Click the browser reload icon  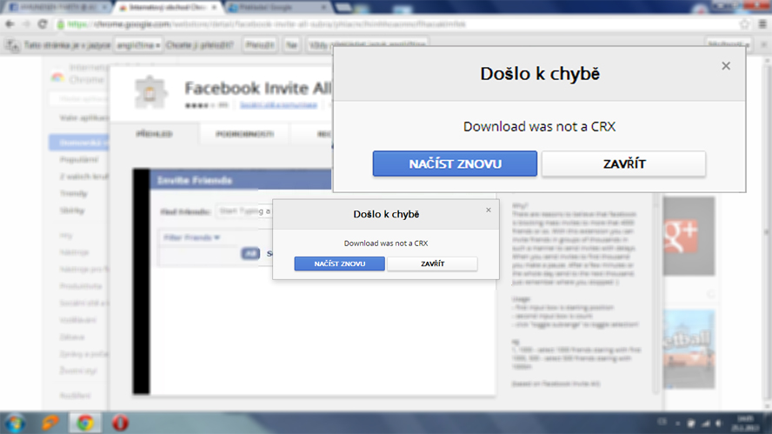(x=43, y=24)
